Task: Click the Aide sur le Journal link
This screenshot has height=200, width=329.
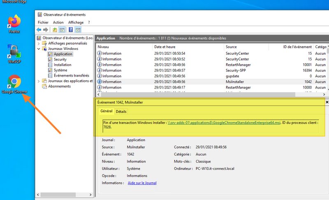Action: 142,183
